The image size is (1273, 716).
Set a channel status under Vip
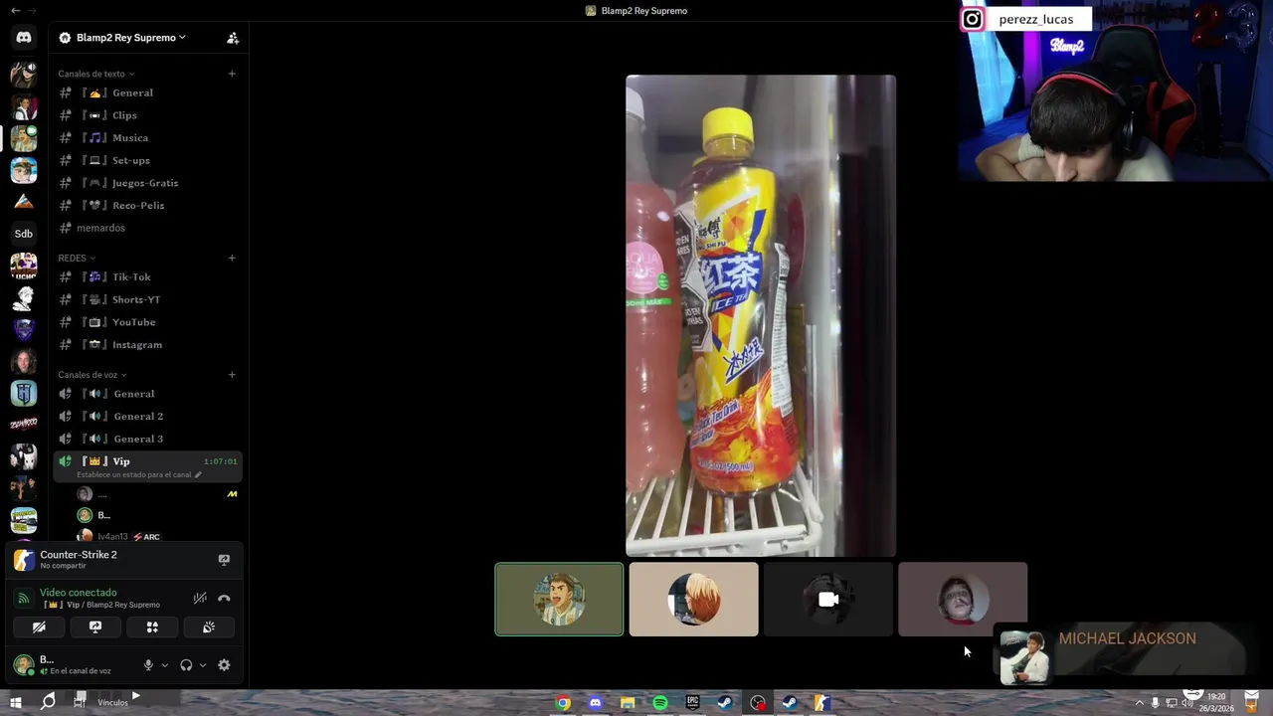pos(139,475)
